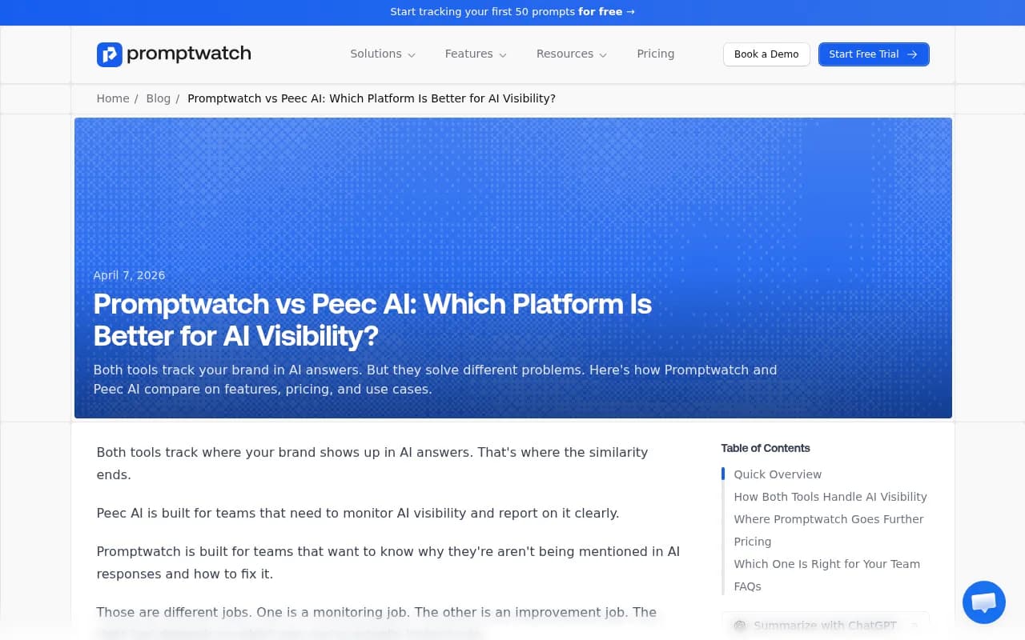The height and width of the screenshot is (640, 1025).
Task: Click the promptwatch wordmark text
Action: [x=189, y=54]
